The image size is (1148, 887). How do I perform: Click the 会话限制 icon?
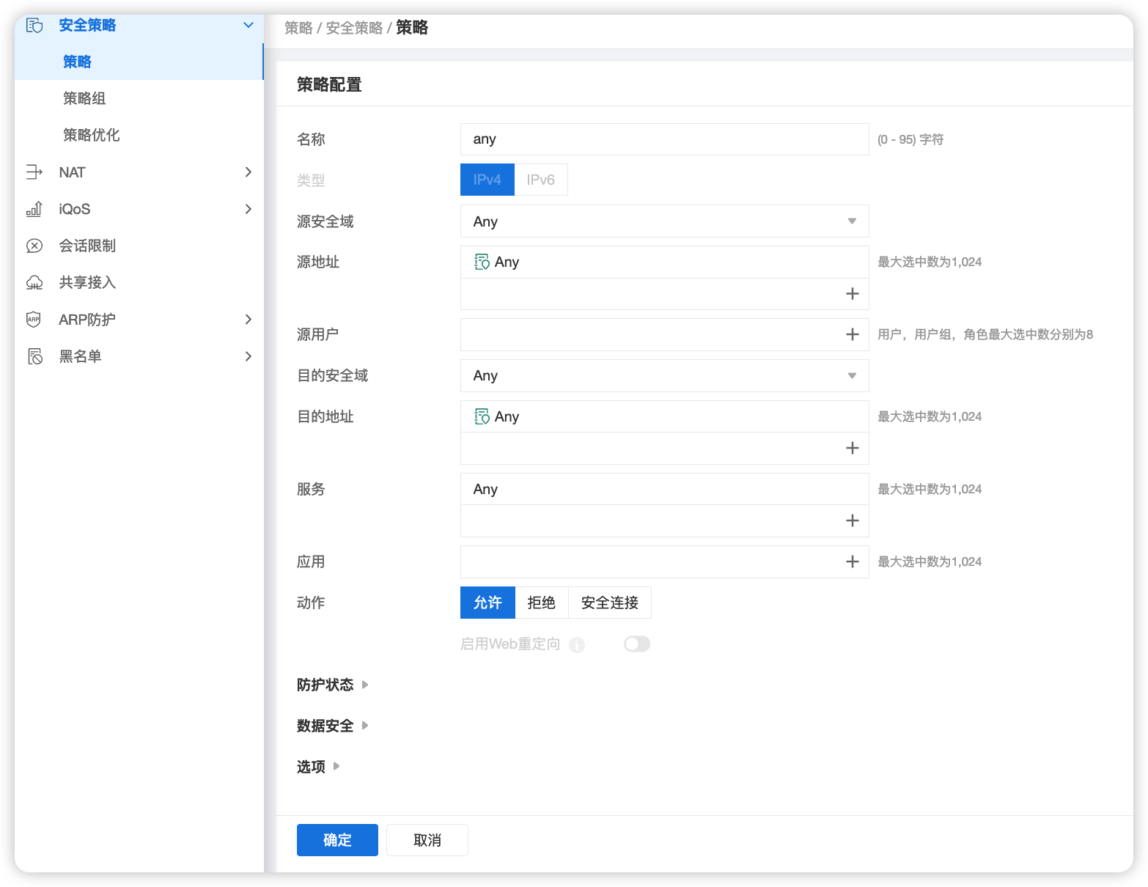click(34, 246)
